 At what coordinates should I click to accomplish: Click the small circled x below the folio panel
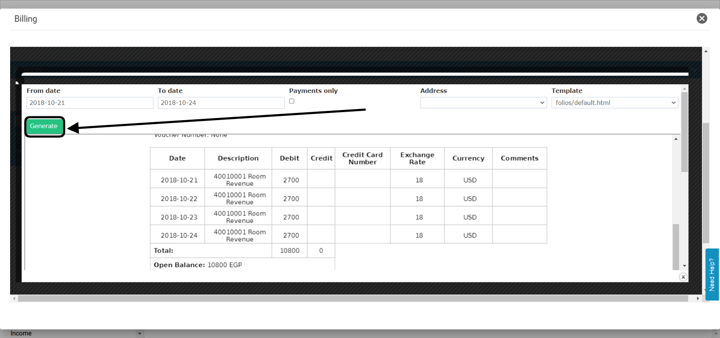[683, 277]
